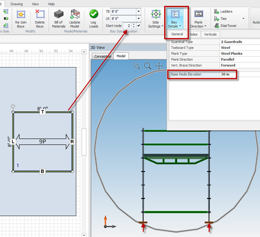Switch to the Verticals tab
Screen dimensions: 260x237
tap(210, 35)
